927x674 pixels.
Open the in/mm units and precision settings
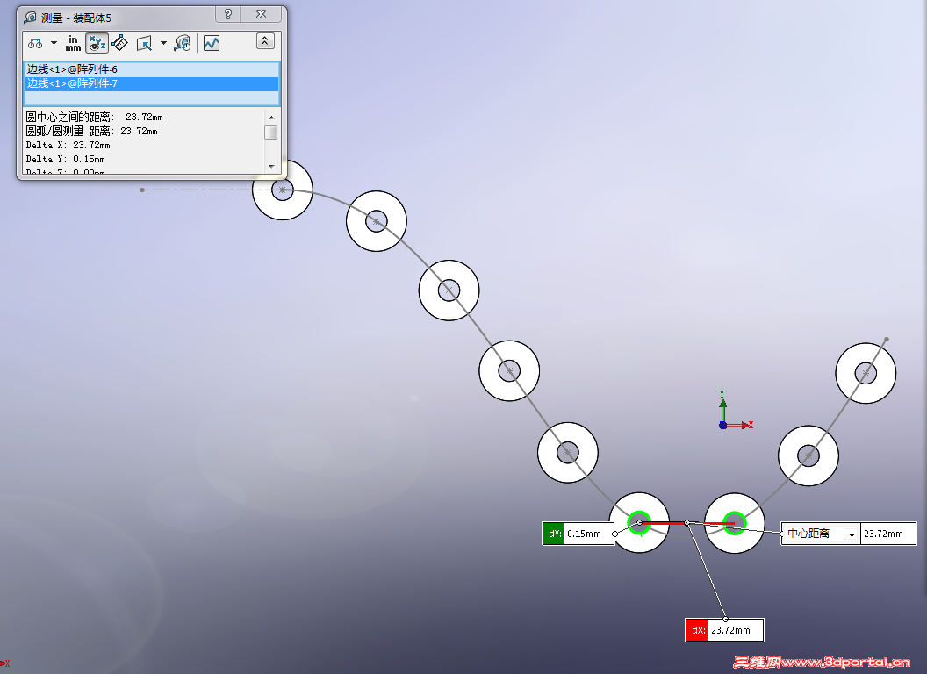pos(74,43)
